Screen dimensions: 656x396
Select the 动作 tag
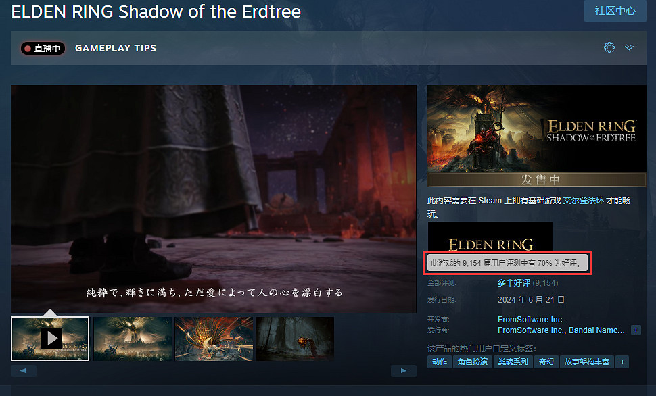coord(440,362)
